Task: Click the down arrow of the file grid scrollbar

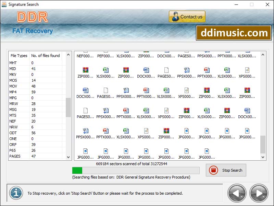Action: tap(262, 157)
